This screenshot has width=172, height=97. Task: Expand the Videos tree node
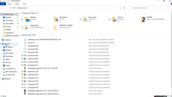coord(1,65)
